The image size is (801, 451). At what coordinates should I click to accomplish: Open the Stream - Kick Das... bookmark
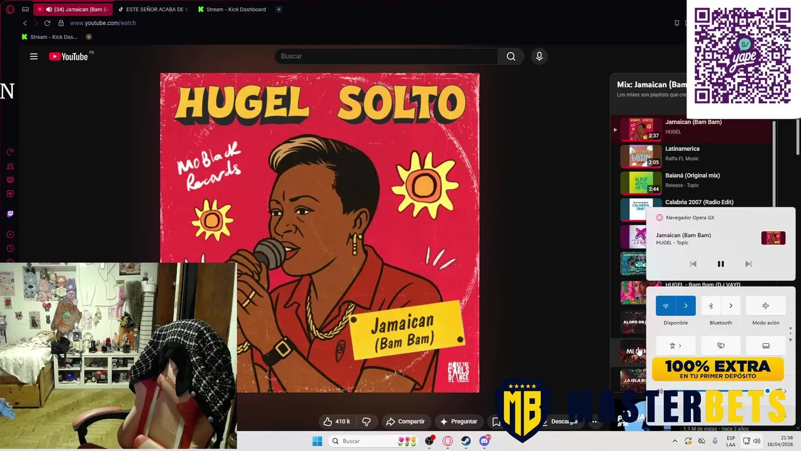click(50, 37)
